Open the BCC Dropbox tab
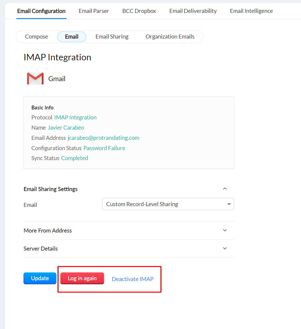Image resolution: width=301 pixels, height=329 pixels. point(139,11)
